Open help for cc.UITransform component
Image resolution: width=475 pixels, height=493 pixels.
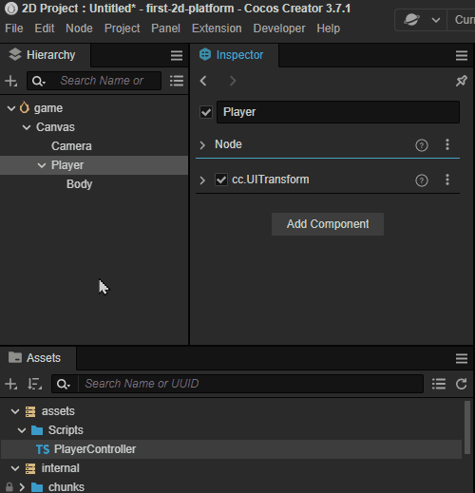tap(422, 180)
